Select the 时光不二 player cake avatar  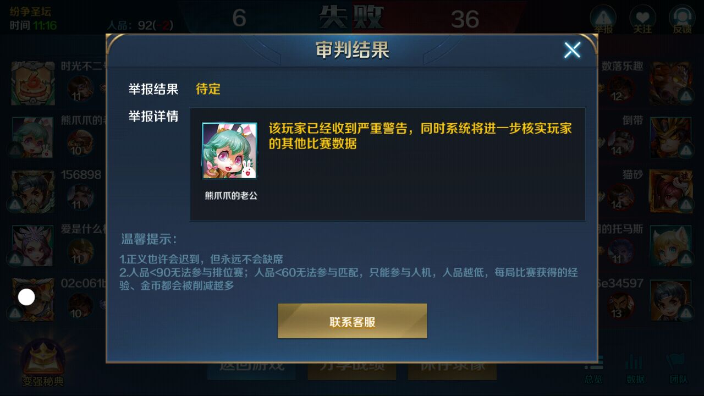pyautogui.click(x=33, y=84)
